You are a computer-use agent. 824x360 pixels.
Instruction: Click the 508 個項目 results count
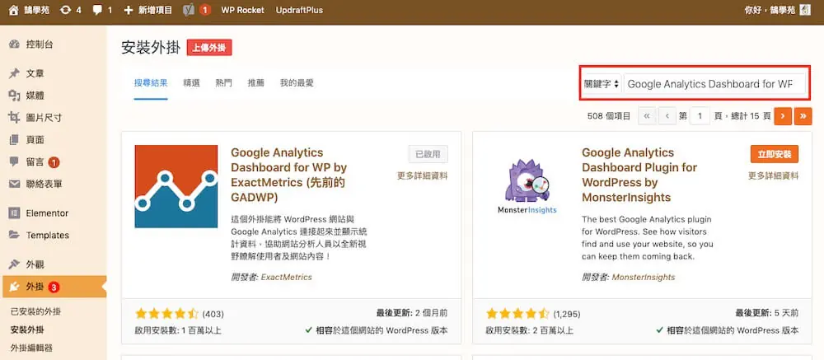609,116
